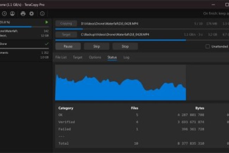Image resolution: width=229 pixels, height=153 pixels.
Task: Click the Pause button
Action: (x=68, y=46)
